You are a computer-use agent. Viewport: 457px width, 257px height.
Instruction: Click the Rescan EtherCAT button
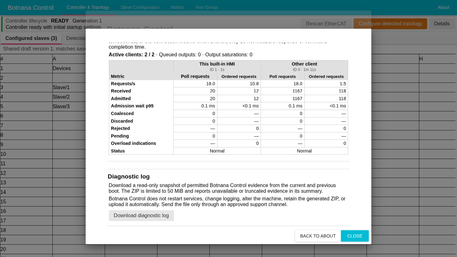point(326,23)
